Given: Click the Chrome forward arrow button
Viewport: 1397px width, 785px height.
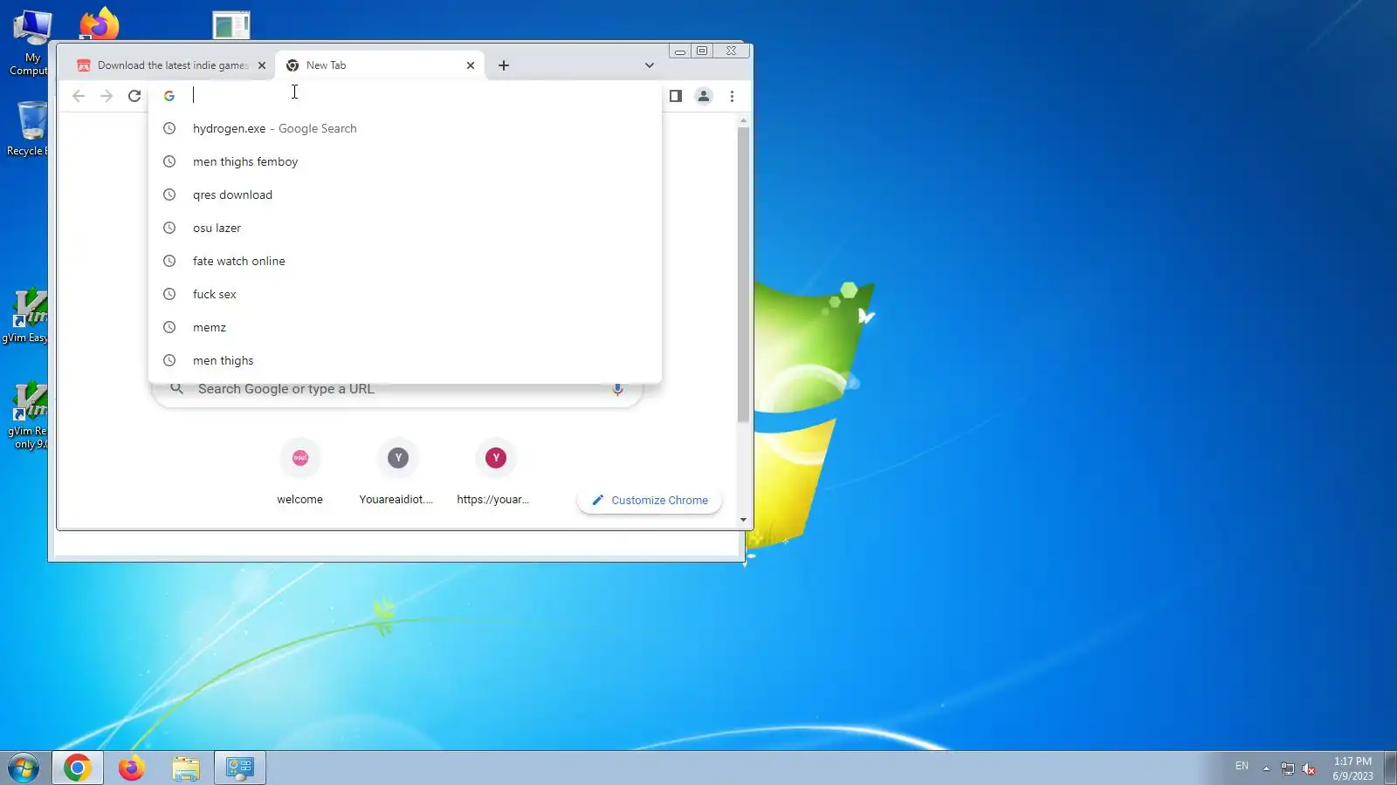Looking at the screenshot, I should [x=107, y=96].
